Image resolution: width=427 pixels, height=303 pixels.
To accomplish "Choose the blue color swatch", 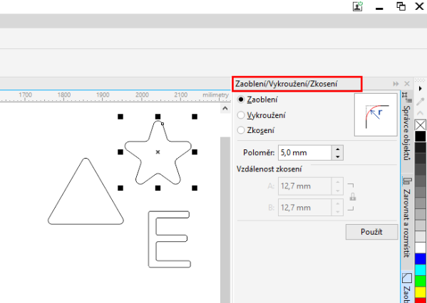I will point(421,259).
